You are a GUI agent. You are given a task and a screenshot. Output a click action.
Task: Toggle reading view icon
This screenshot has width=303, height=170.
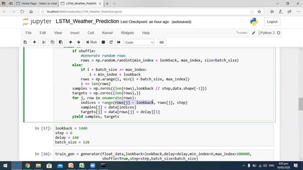[252, 11]
